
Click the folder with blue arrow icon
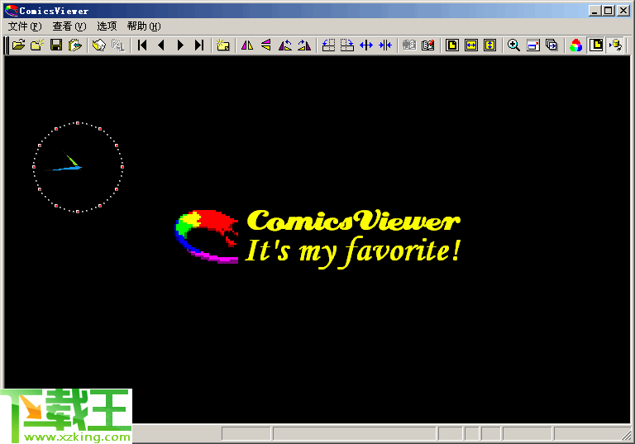75,45
